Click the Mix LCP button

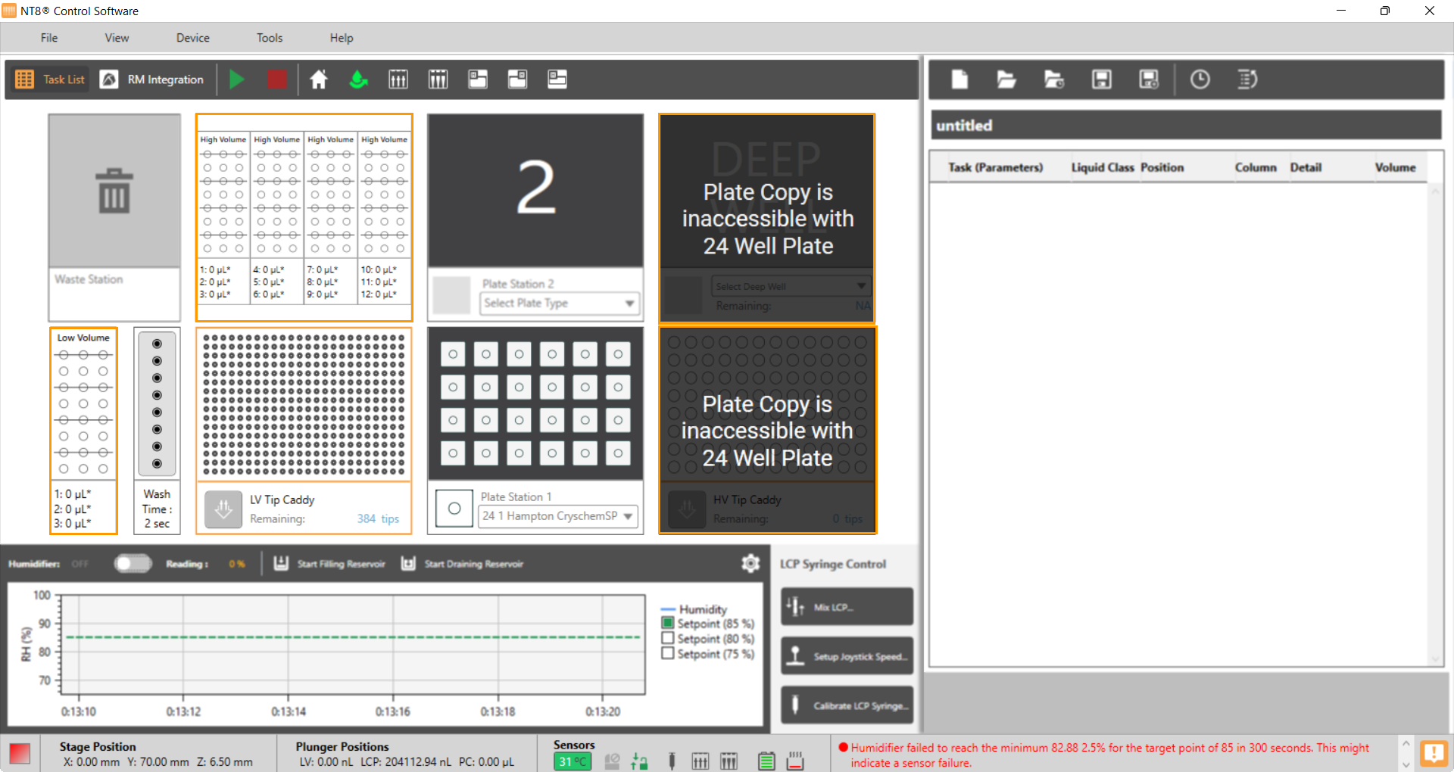[x=847, y=607]
